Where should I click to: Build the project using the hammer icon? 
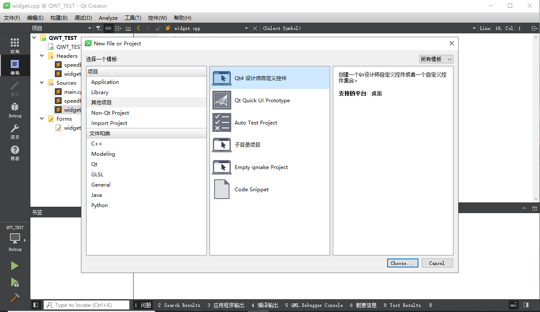tap(15, 298)
